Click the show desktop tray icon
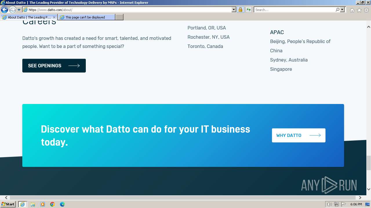The image size is (371, 208). tap(368, 204)
